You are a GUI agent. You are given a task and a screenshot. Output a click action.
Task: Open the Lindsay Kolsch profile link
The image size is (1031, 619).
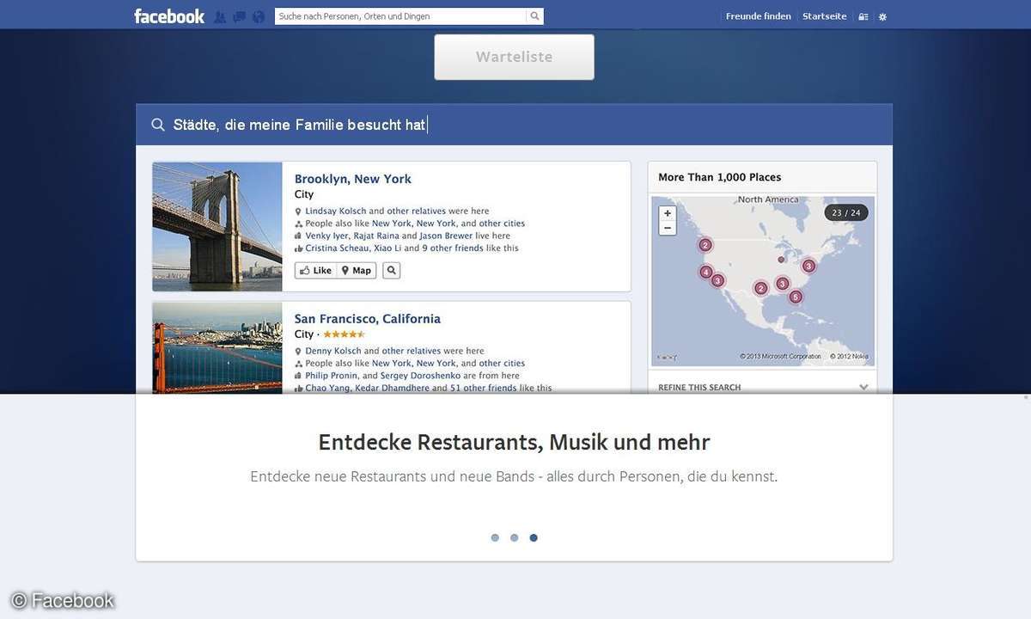[x=335, y=211]
